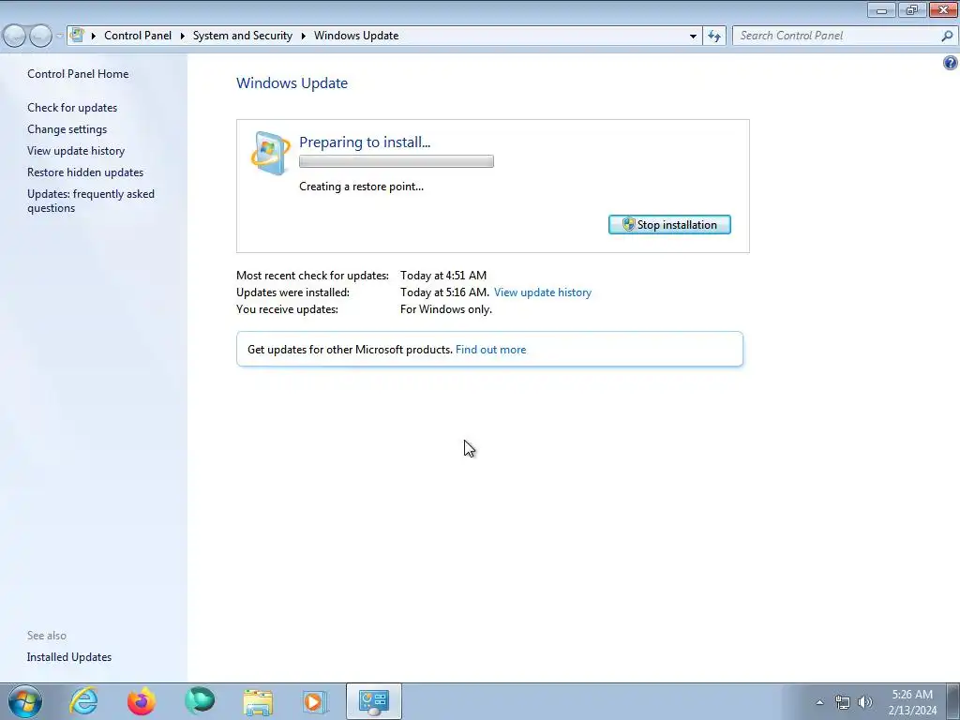Expand arrow after Control Panel breadcrumb
The image size is (960, 720).
[183, 37]
